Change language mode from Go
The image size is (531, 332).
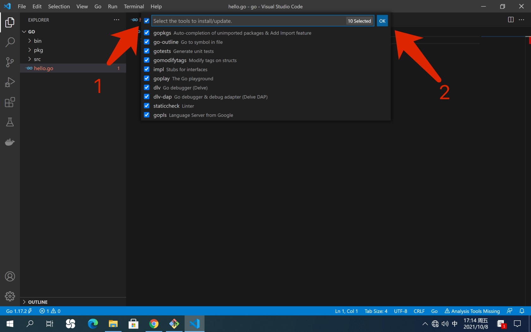point(434,311)
